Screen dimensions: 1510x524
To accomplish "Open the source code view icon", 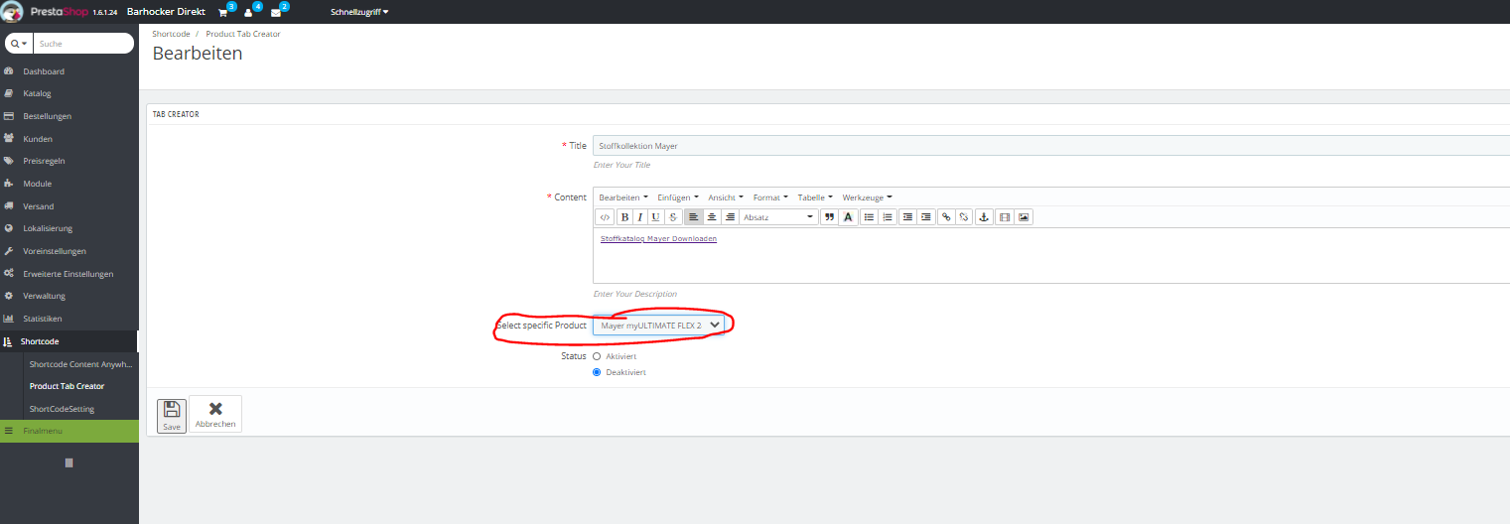I will pos(605,216).
